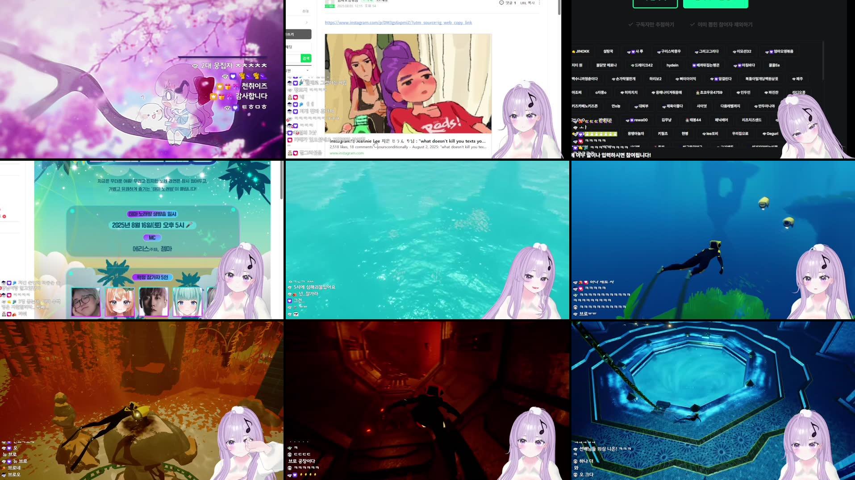855x480 pixels.
Task: Click the green-outlined button beside the draw button
Action: tap(655, 4)
